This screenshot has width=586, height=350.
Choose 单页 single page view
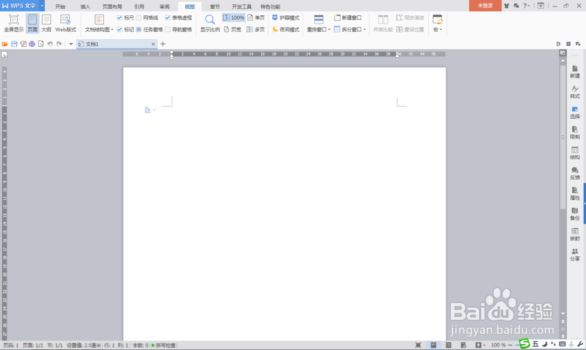tap(256, 18)
